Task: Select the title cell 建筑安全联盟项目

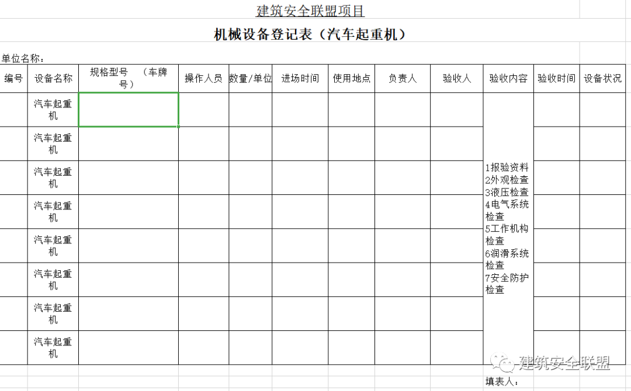Action: click(x=310, y=11)
